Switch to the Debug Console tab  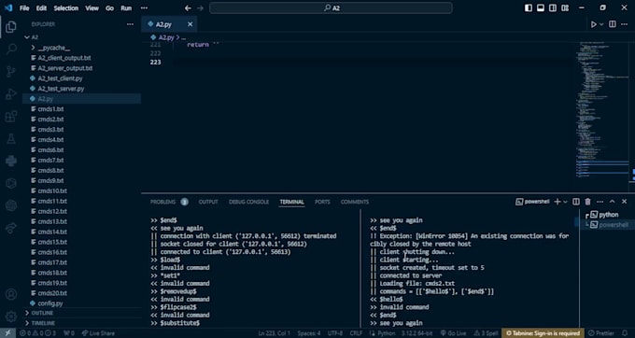coord(248,202)
